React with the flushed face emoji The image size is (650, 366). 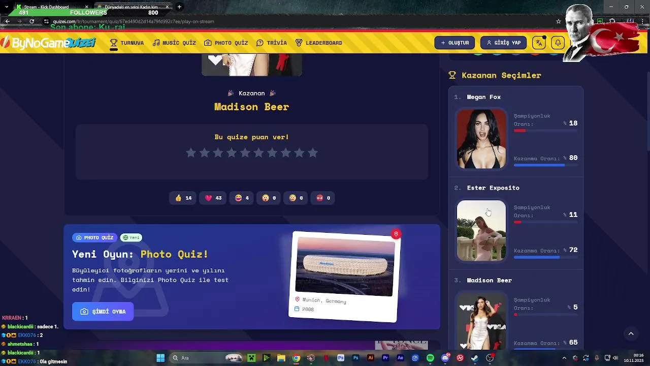click(296, 198)
